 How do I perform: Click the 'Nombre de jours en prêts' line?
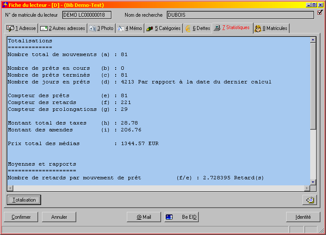point(140,82)
